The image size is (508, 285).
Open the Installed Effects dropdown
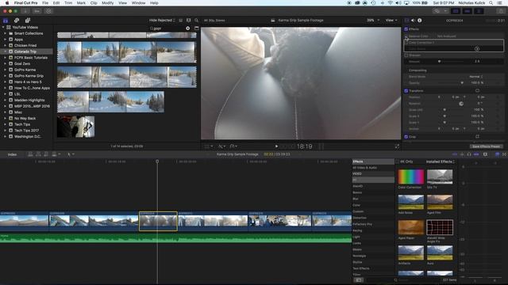click(x=440, y=161)
